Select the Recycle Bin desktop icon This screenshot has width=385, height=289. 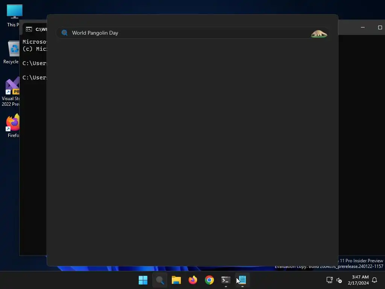click(x=11, y=52)
